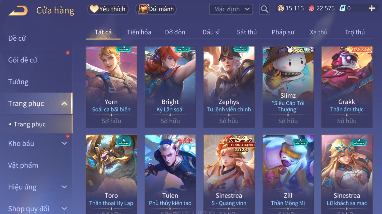Switch to the Sát thủ tab

click(x=247, y=32)
